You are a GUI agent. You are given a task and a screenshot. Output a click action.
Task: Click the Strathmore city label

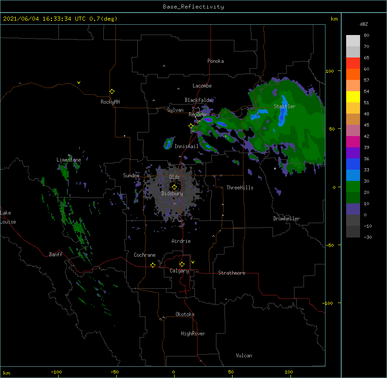coord(232,273)
